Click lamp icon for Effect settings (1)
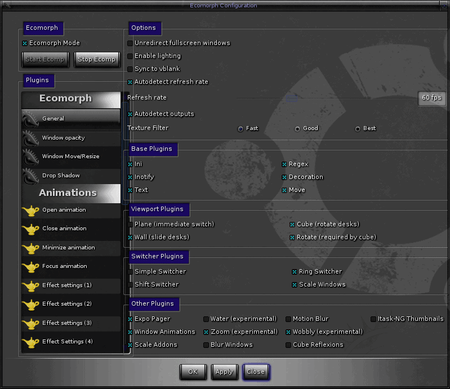Viewport: 450px width, 389px height. pyautogui.click(x=30, y=285)
